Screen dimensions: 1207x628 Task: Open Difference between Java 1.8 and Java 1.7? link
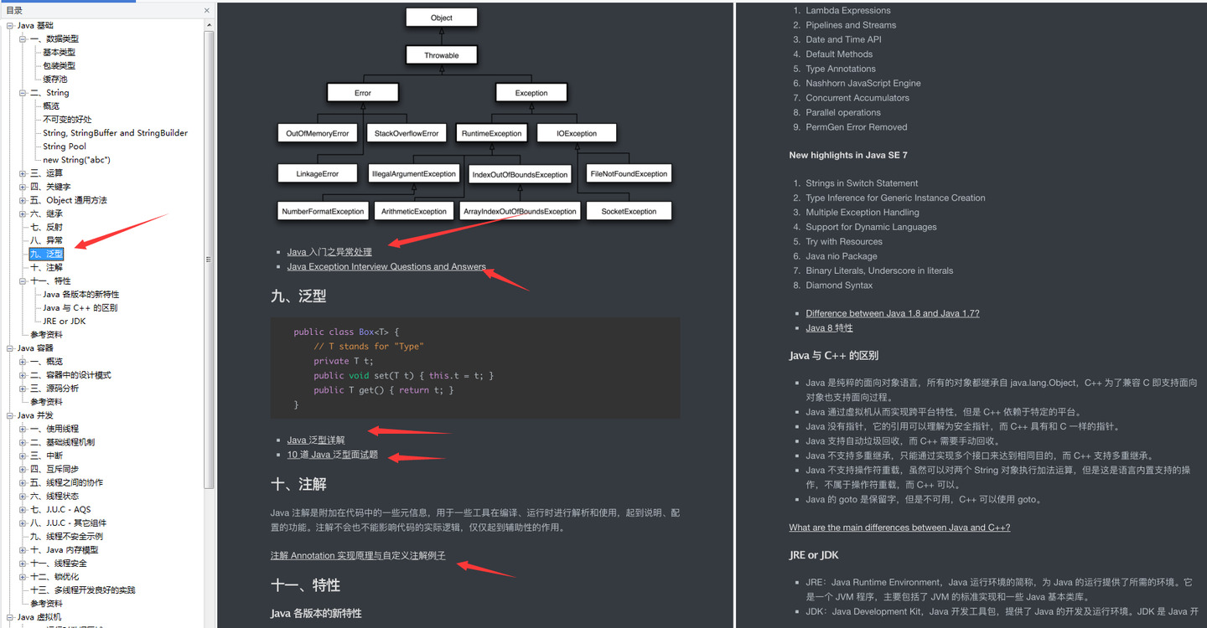point(892,312)
